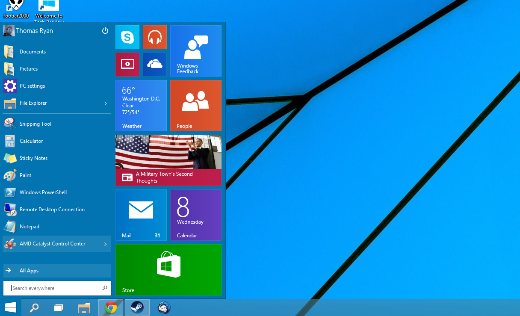The image size is (520, 316).
Task: Open Steam from the taskbar
Action: pos(137,307)
